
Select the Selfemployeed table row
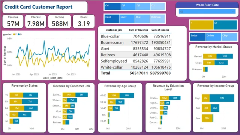136,61
